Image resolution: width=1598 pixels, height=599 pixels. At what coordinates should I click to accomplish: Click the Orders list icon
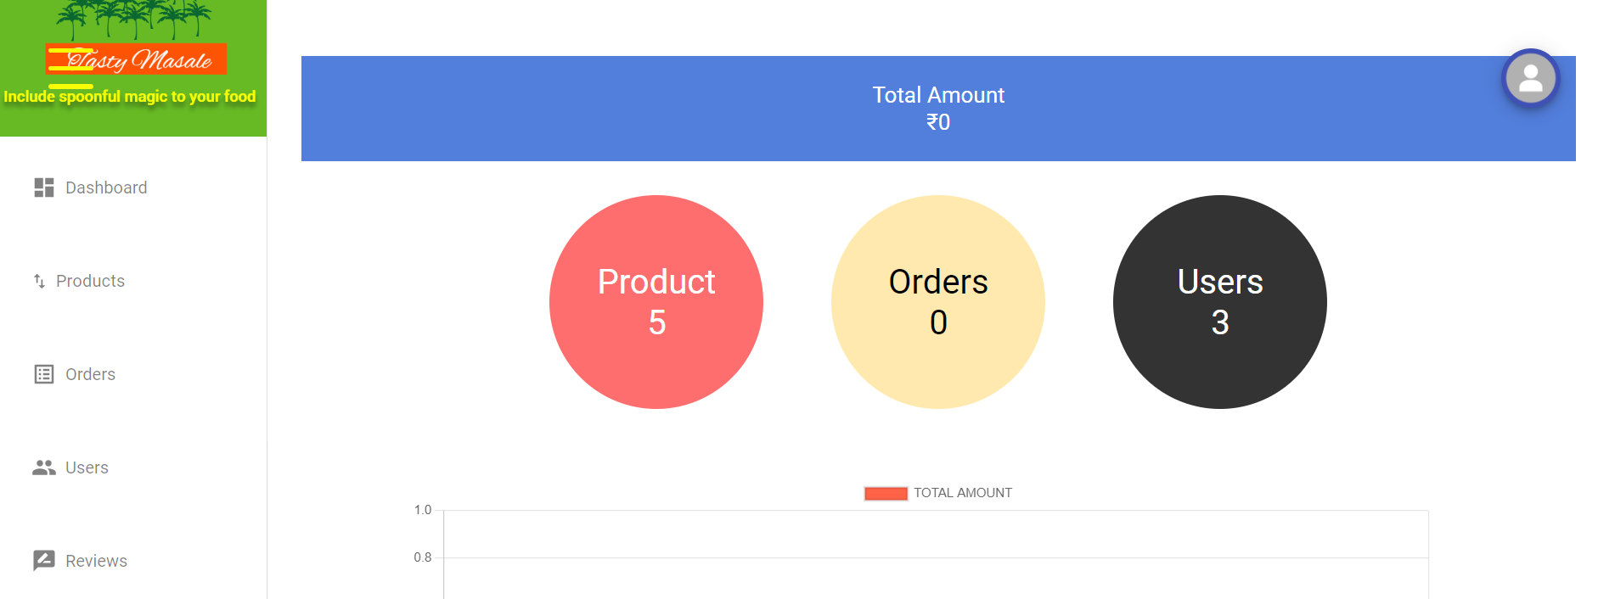click(44, 374)
